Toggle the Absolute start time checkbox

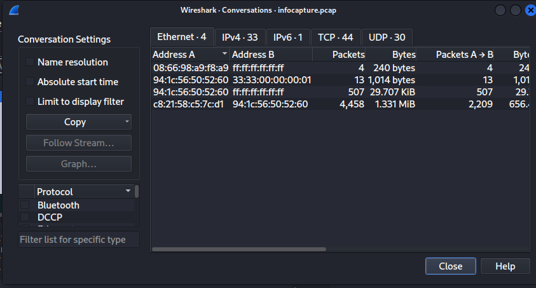click(x=30, y=81)
